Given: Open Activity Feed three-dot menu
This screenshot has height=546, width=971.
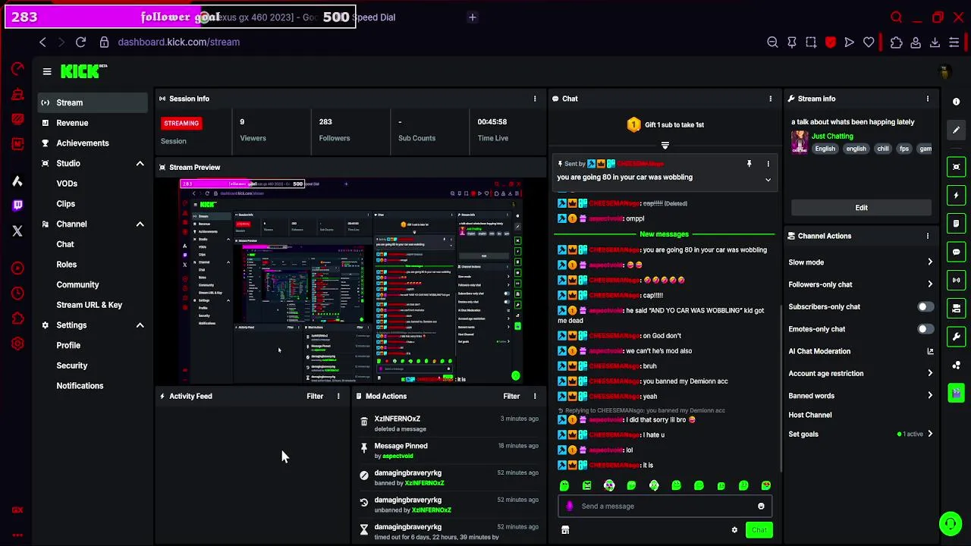Looking at the screenshot, I should (x=338, y=396).
